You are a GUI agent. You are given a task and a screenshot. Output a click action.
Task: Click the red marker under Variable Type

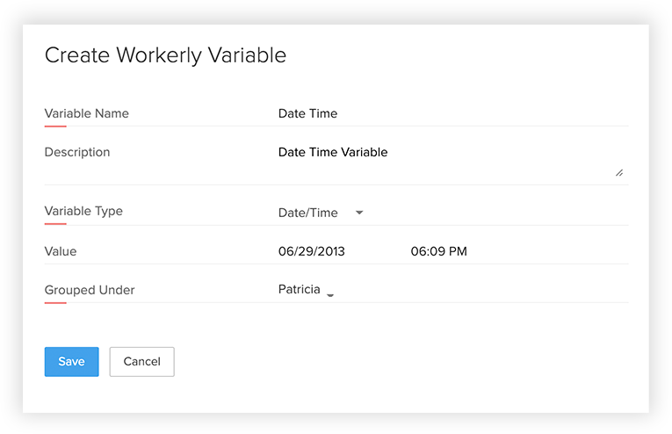[55, 224]
